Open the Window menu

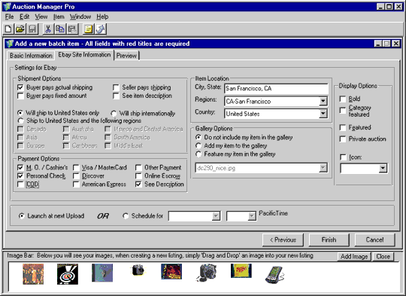tap(80, 17)
